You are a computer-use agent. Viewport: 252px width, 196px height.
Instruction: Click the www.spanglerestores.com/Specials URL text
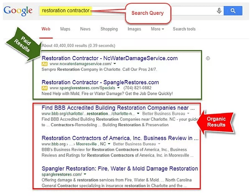pyautogui.click(x=82, y=88)
